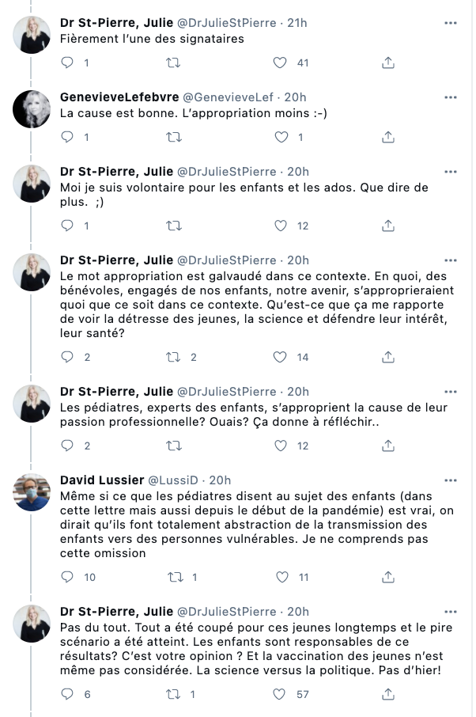Retweet the "Pas du tout" tweet
This screenshot has height=717, width=476.
(174, 694)
